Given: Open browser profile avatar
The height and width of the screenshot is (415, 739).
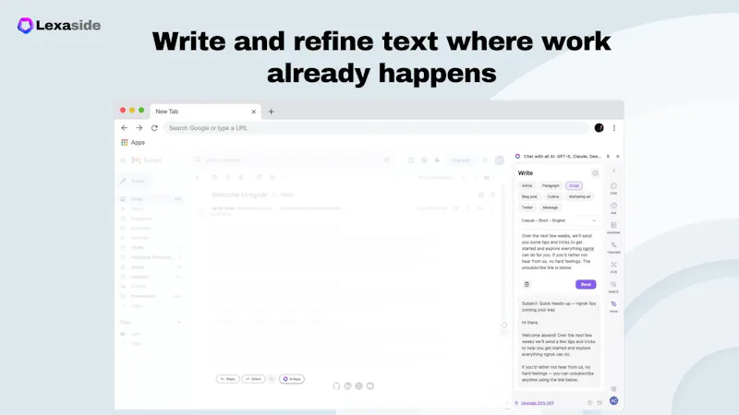Looking at the screenshot, I should 599,128.
